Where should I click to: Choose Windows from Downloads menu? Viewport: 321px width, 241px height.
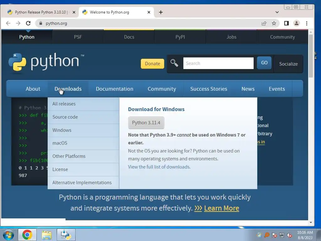point(83,130)
